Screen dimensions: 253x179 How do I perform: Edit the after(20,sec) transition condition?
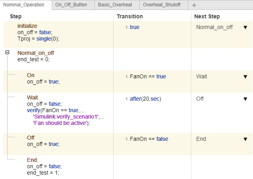pos(145,99)
